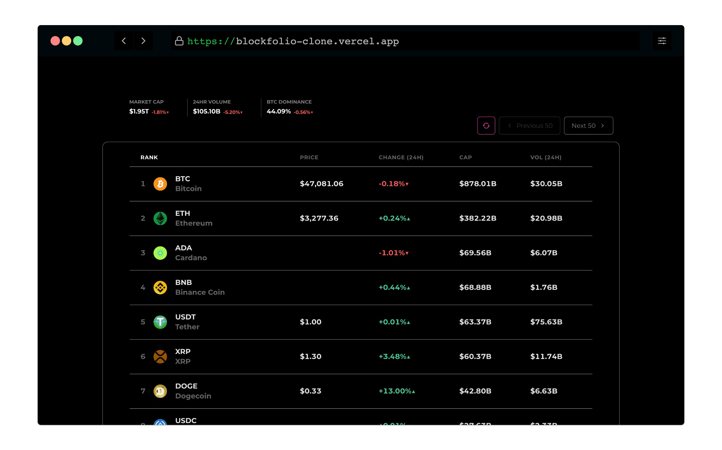Click the Binance Coin logo
The height and width of the screenshot is (450, 722).
160,287
